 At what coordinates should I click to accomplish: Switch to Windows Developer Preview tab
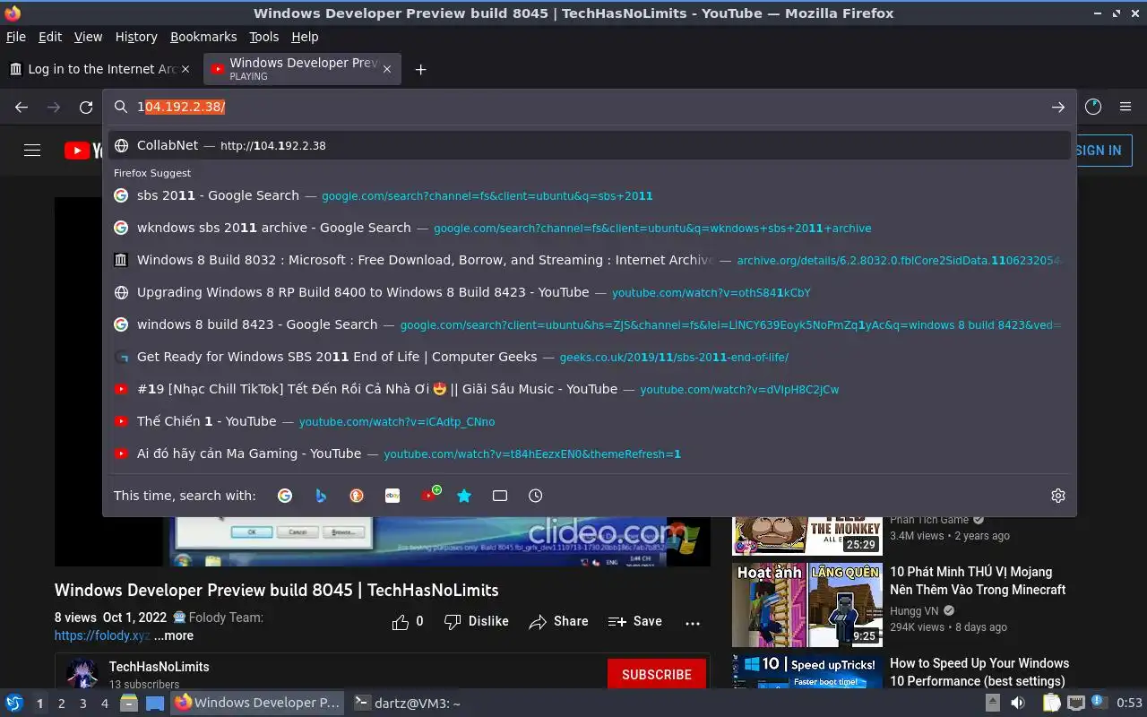click(x=302, y=69)
